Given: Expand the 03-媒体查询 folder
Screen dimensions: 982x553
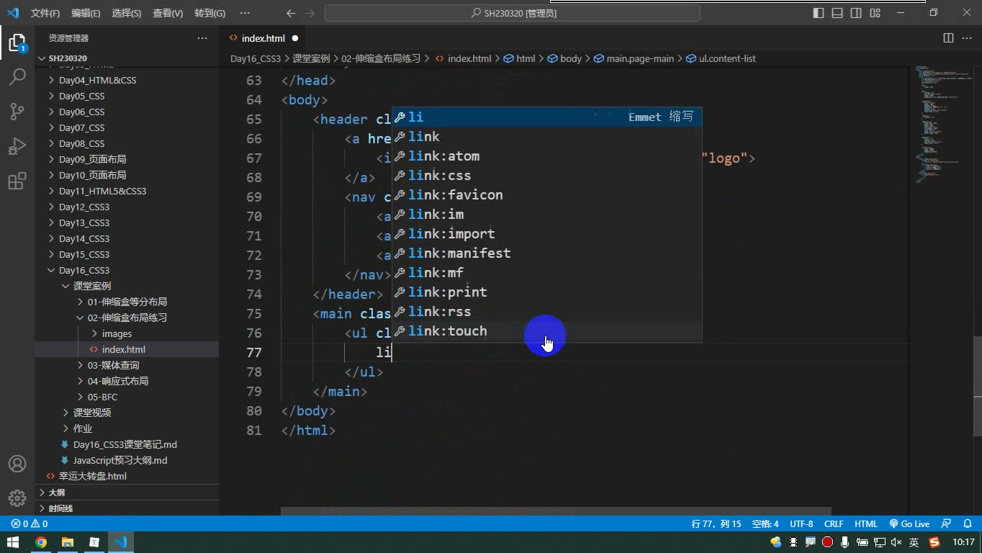Looking at the screenshot, I should coord(127,365).
